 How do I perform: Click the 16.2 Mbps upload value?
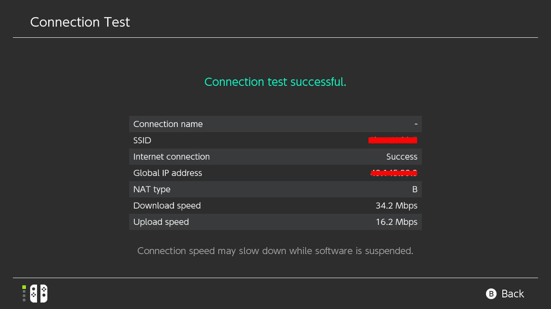pyautogui.click(x=396, y=222)
